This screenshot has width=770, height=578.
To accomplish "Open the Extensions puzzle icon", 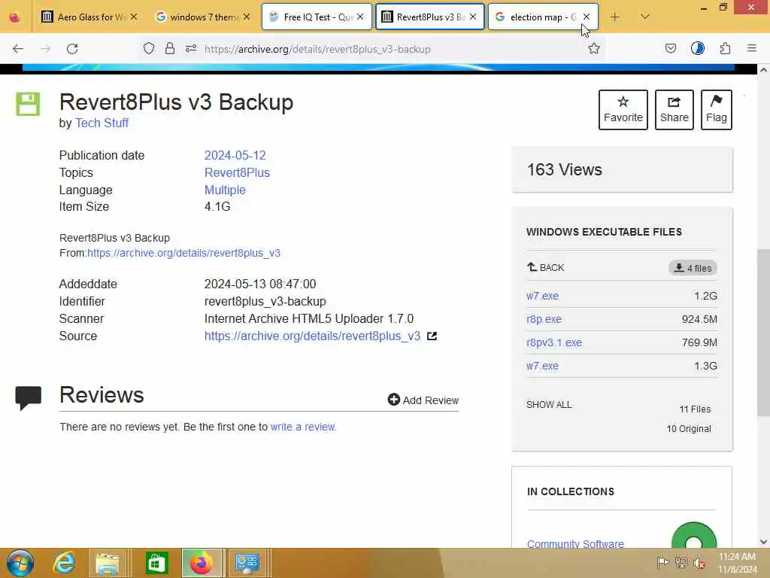I will click(x=725, y=48).
